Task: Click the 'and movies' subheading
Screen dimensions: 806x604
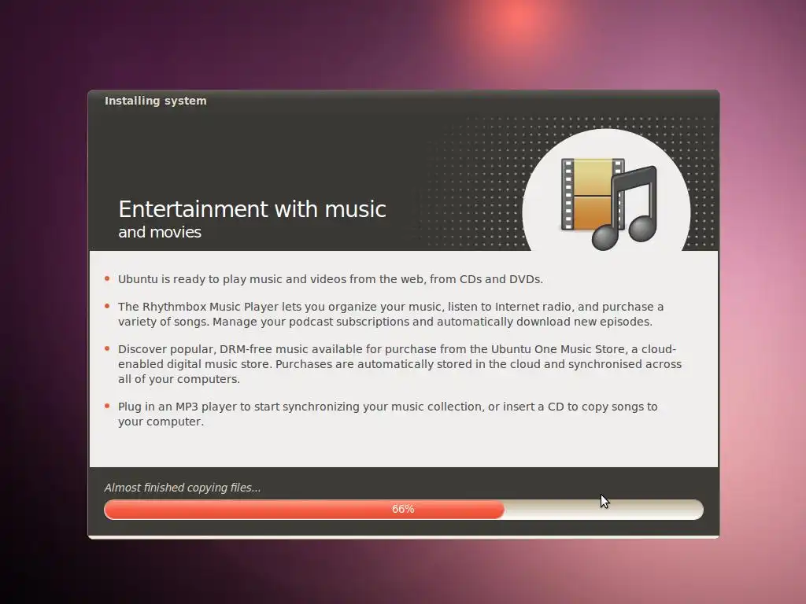Action: (x=160, y=232)
